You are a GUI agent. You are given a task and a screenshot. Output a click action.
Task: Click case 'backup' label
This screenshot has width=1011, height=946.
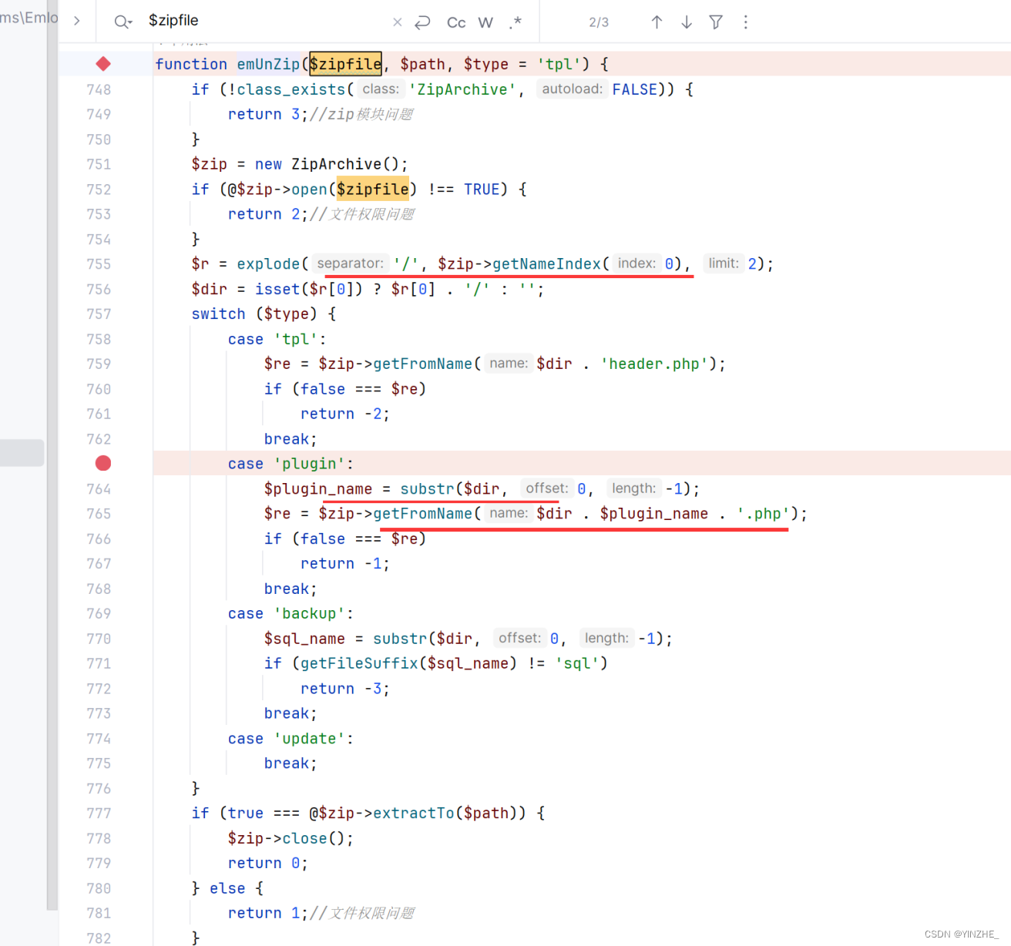pyautogui.click(x=291, y=614)
